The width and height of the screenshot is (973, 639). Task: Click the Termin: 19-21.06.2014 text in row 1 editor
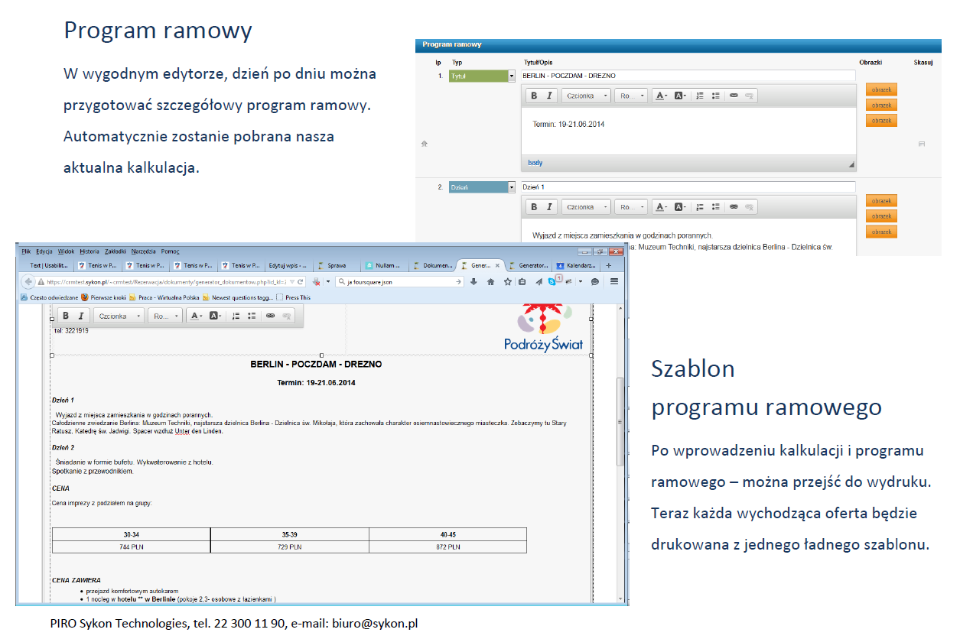point(568,124)
